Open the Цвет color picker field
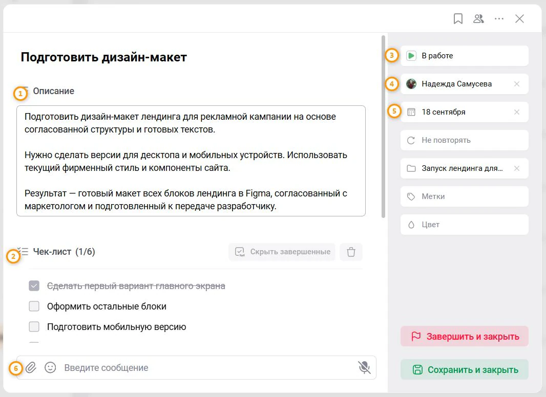 tap(464, 225)
